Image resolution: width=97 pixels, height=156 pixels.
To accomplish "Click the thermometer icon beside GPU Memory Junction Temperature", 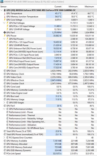I will [5, 17].
